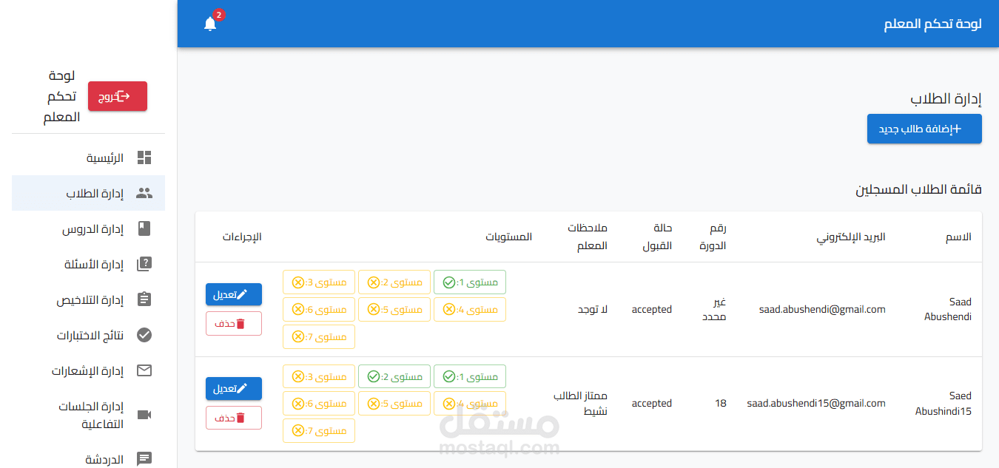This screenshot has width=999, height=468.
Task: Open إدارة التلاخيص in the sidebar
Action: (88, 299)
